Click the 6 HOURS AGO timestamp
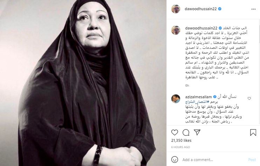The height and width of the screenshot is (166, 260). [180, 147]
